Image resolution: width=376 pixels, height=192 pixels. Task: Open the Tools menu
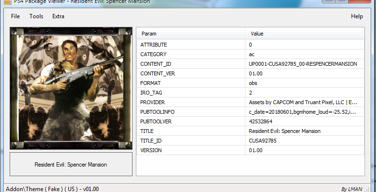pos(36,16)
